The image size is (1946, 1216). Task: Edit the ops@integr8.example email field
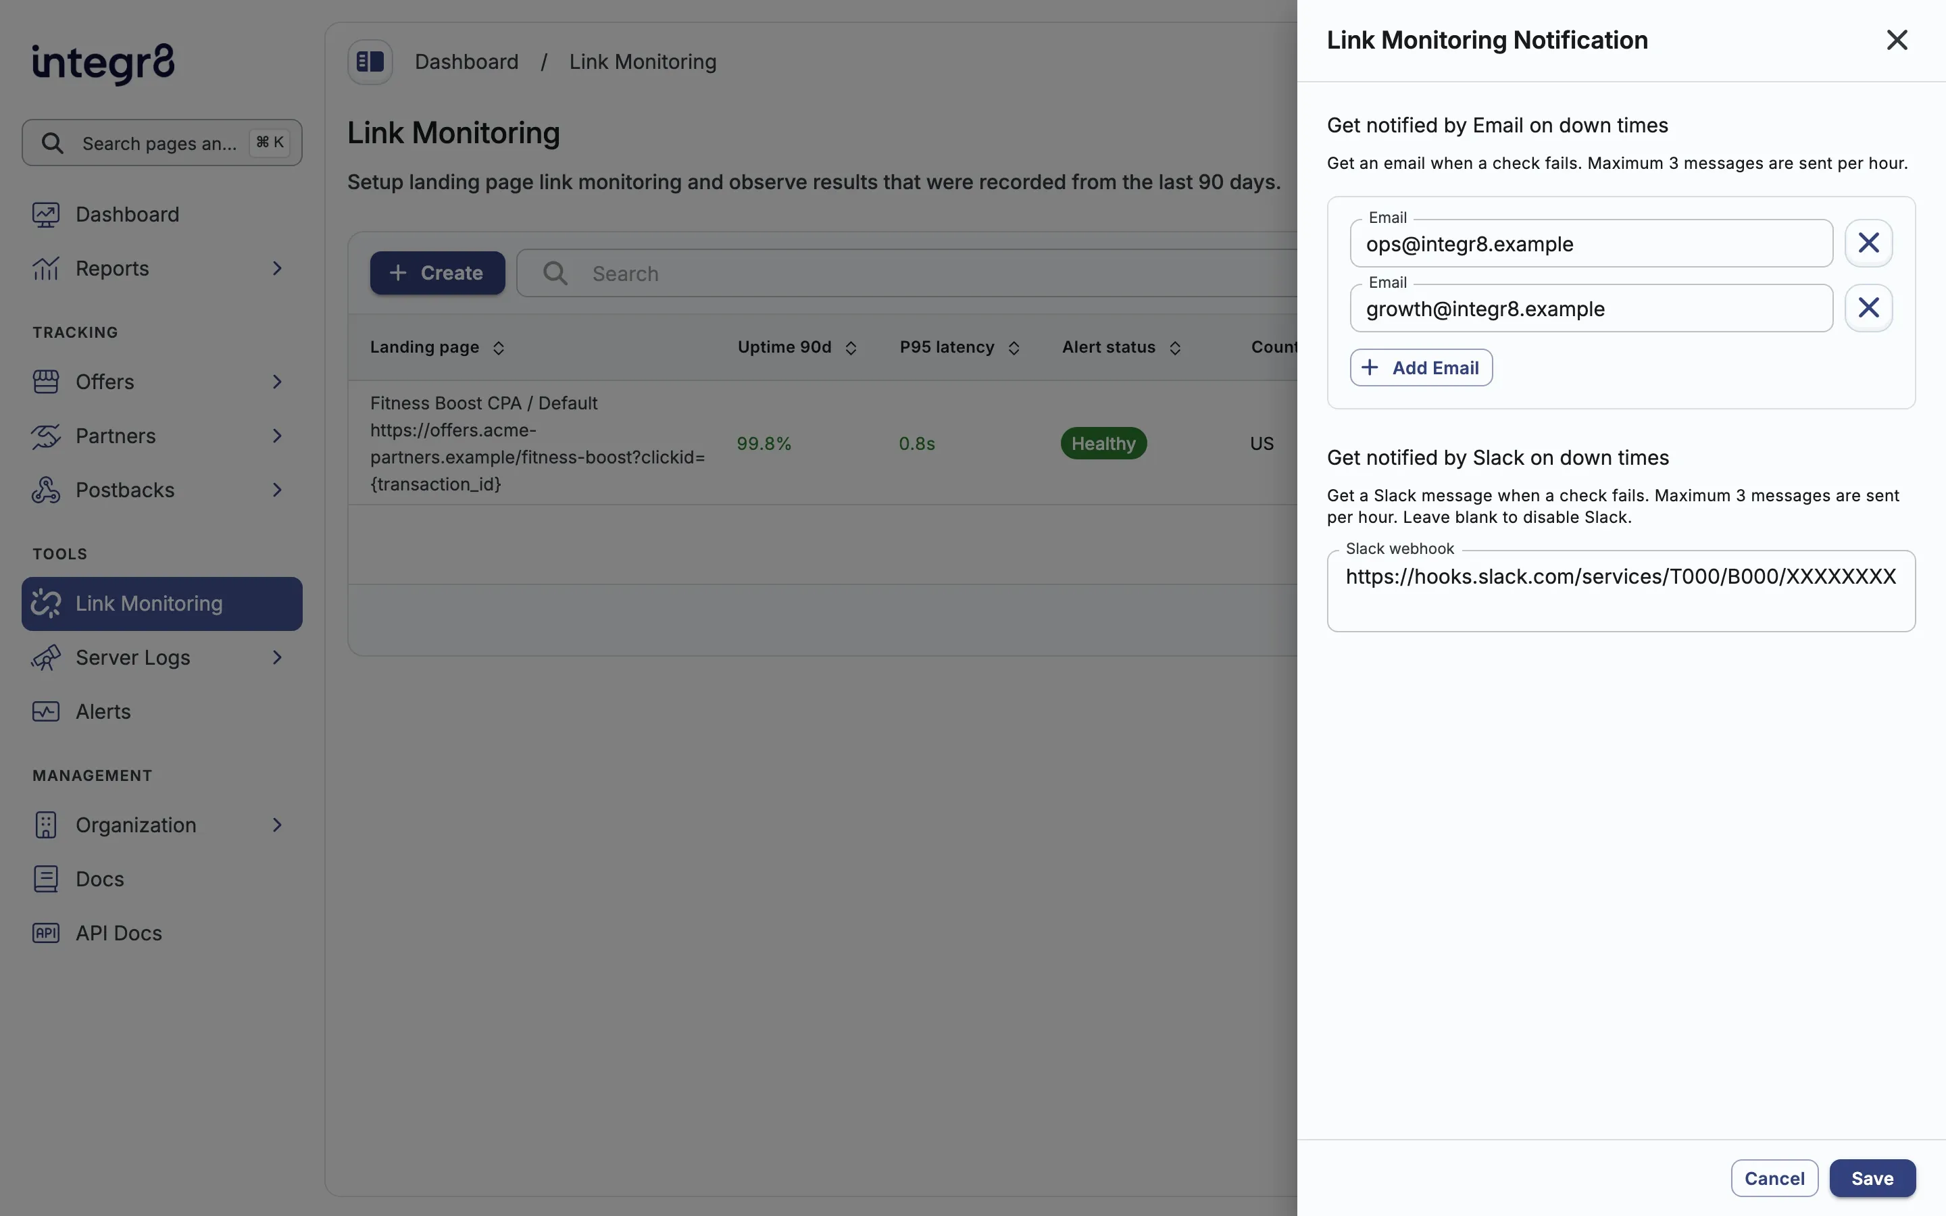pos(1591,244)
